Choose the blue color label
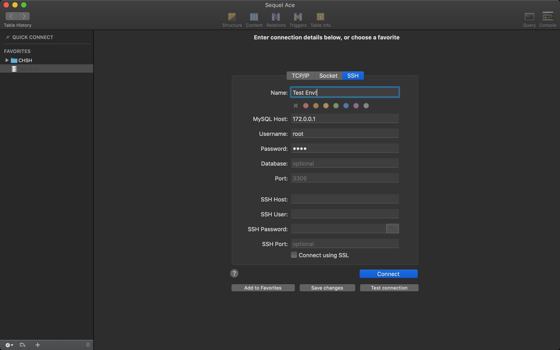 pyautogui.click(x=346, y=106)
